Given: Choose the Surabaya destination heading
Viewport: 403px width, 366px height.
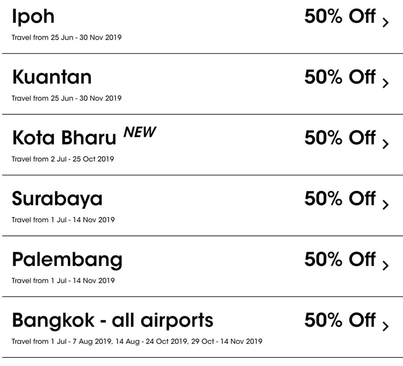Looking at the screenshot, I should tap(57, 199).
